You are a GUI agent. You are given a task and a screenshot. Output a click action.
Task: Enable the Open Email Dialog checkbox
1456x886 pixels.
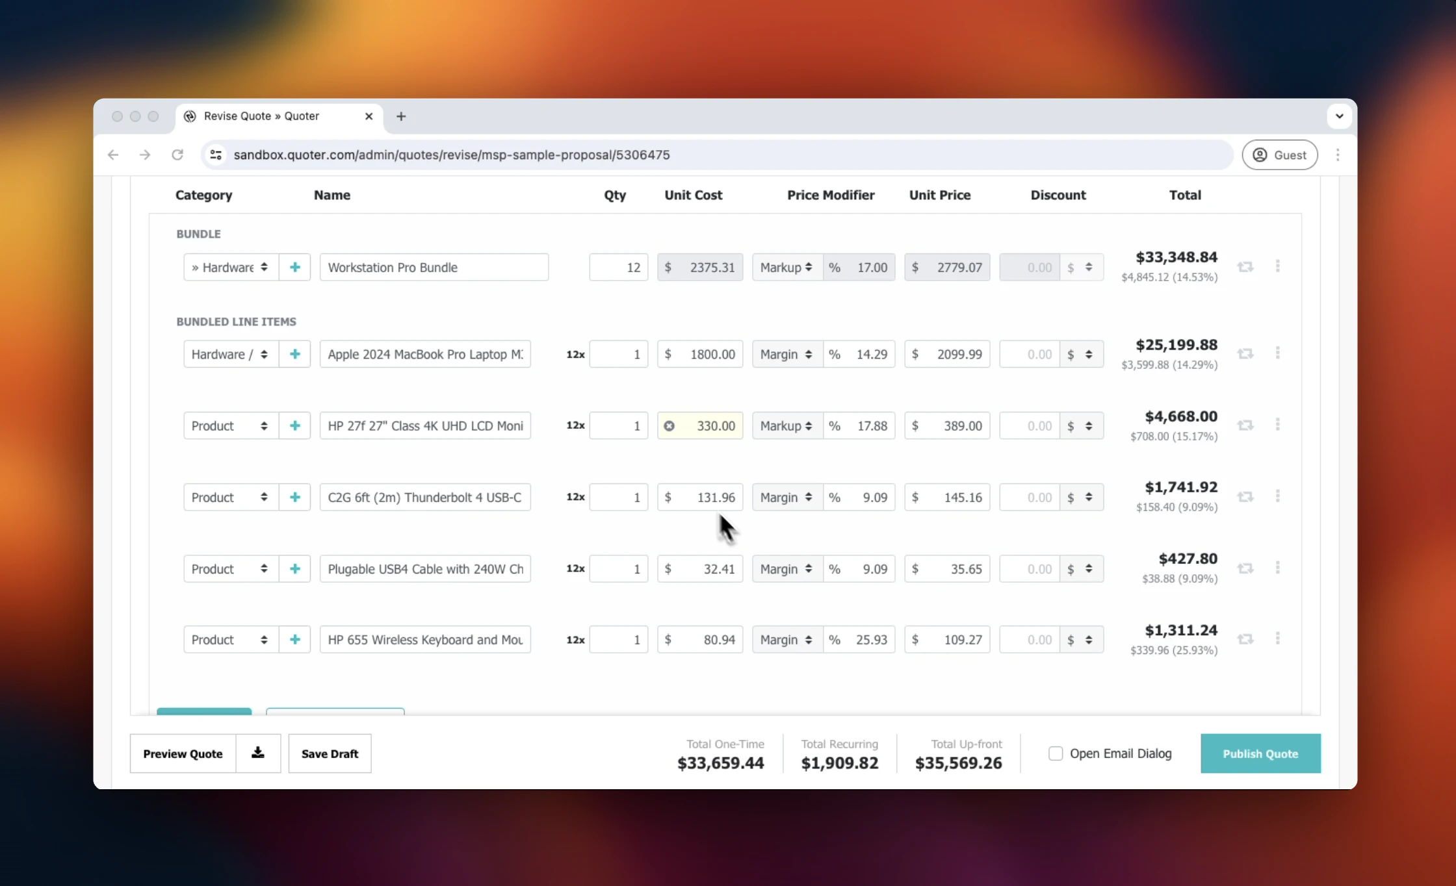pos(1055,753)
